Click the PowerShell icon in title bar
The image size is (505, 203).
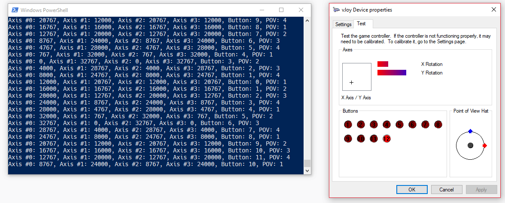tap(15, 10)
